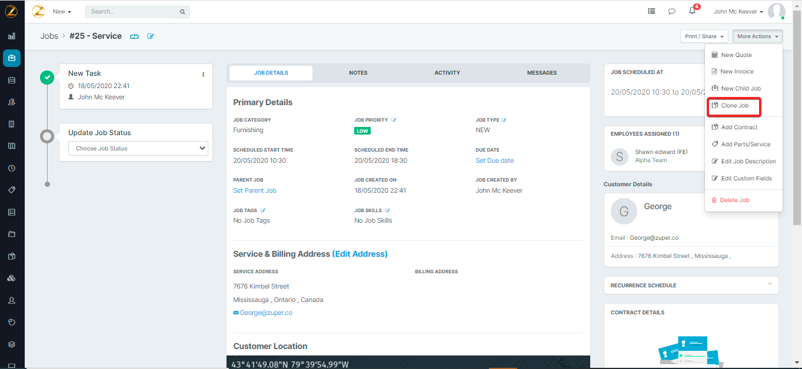The width and height of the screenshot is (802, 369).
Task: Expand the Print / Share dropdown
Action: 704,36
